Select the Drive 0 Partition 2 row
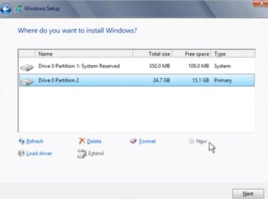The image size is (268, 199). (137, 80)
